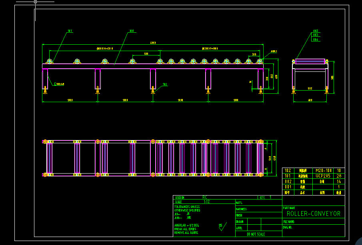Click the leftmost leveling foot in side view
The image size is (362, 245).
pyautogui.click(x=45, y=91)
